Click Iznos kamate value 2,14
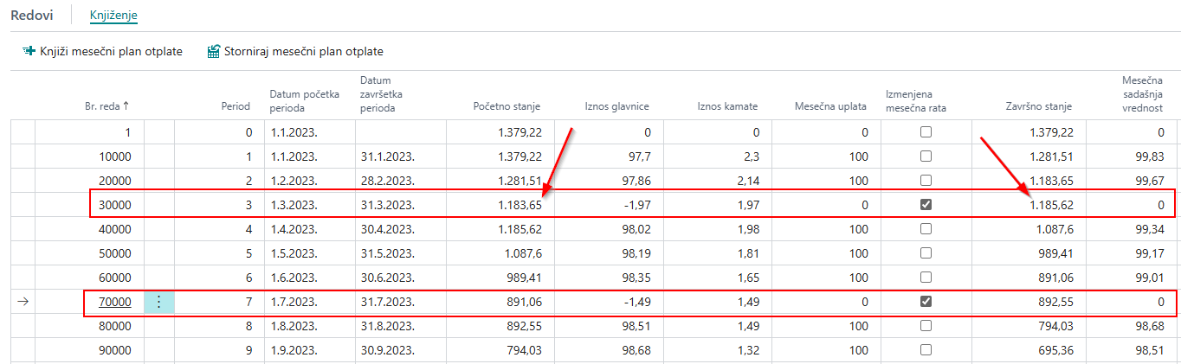Screen dimensions: 1181x364 [747, 181]
